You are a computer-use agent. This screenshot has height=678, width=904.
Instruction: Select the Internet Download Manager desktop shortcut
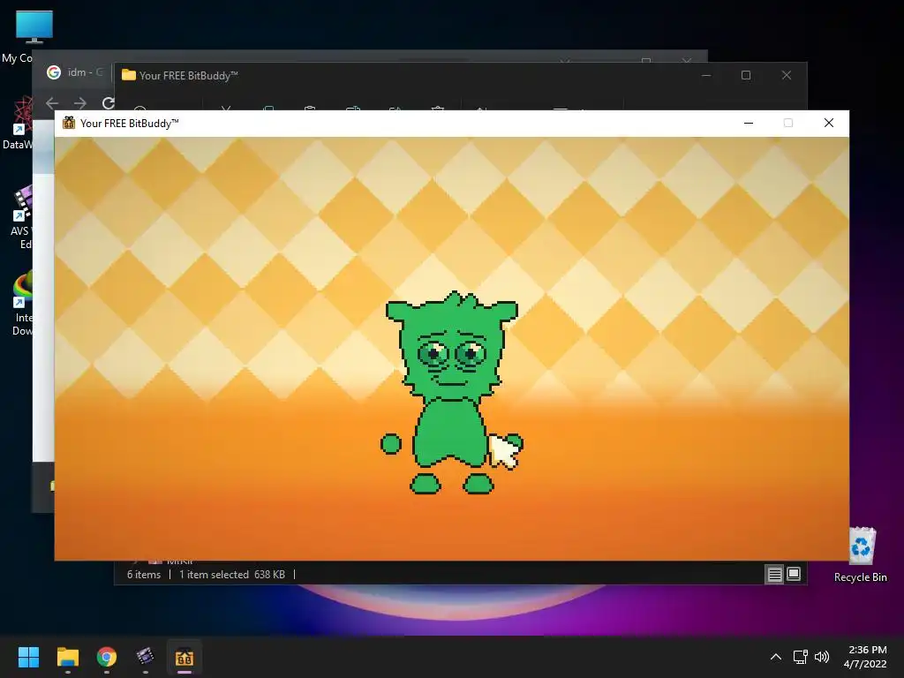(x=22, y=304)
